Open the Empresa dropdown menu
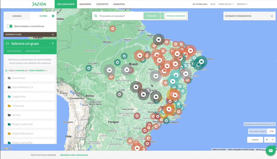The height and width of the screenshot is (159, 277). tap(242, 4)
